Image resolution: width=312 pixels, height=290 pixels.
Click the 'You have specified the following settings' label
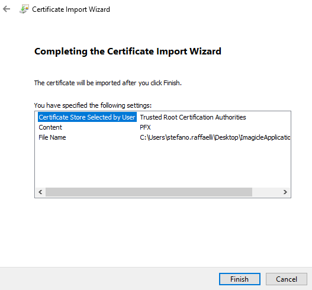point(93,105)
